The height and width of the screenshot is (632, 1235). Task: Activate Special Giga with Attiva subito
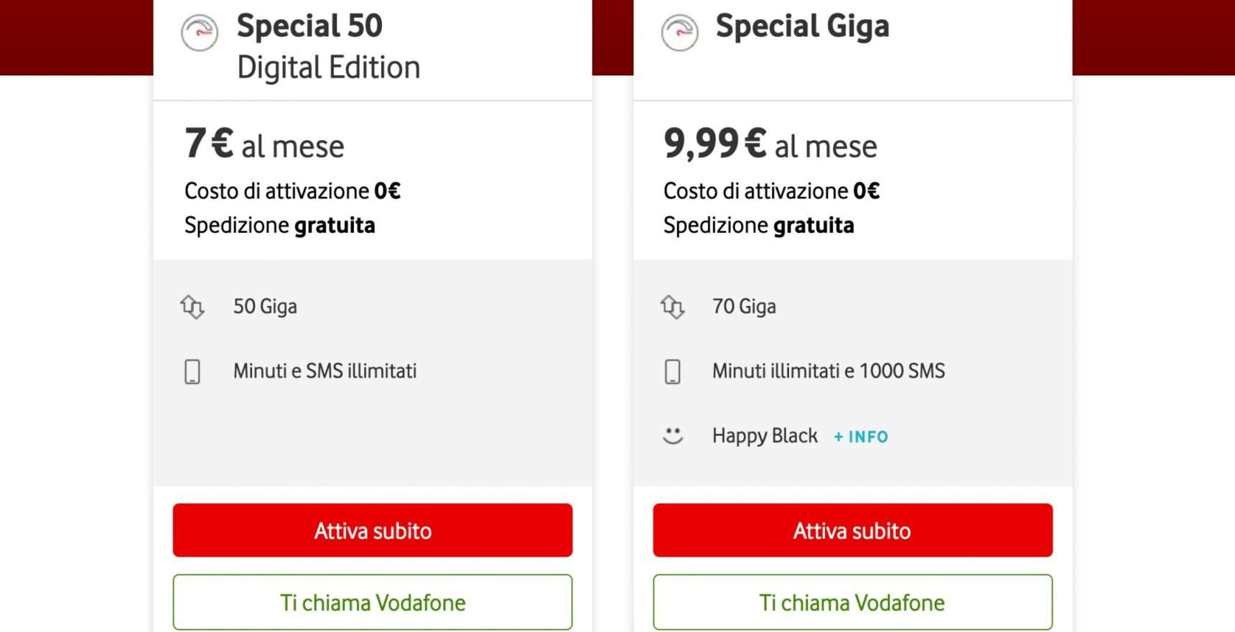click(x=852, y=530)
